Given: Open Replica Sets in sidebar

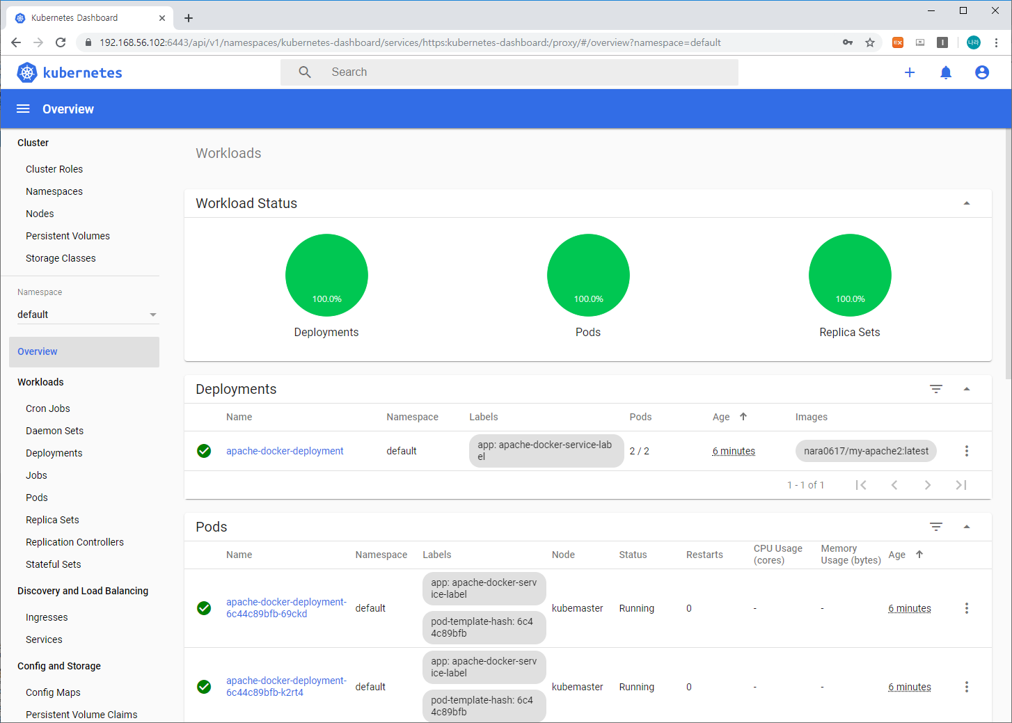Looking at the screenshot, I should [x=52, y=520].
